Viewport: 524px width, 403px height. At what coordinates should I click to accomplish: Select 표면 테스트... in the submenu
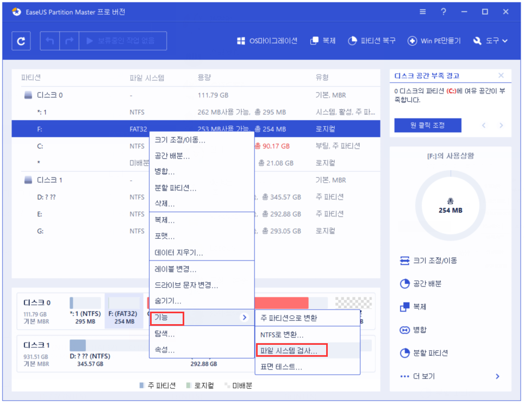click(308, 367)
